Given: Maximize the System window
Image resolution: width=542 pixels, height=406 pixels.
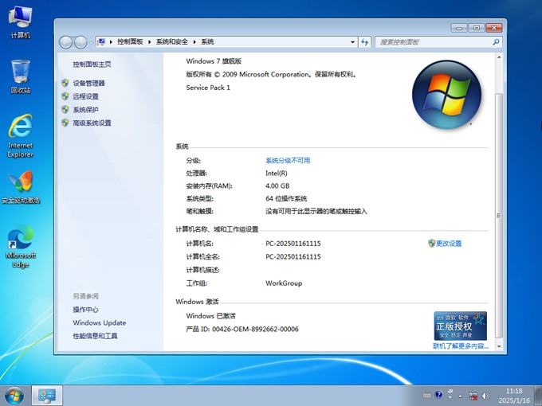Looking at the screenshot, I should point(477,28).
